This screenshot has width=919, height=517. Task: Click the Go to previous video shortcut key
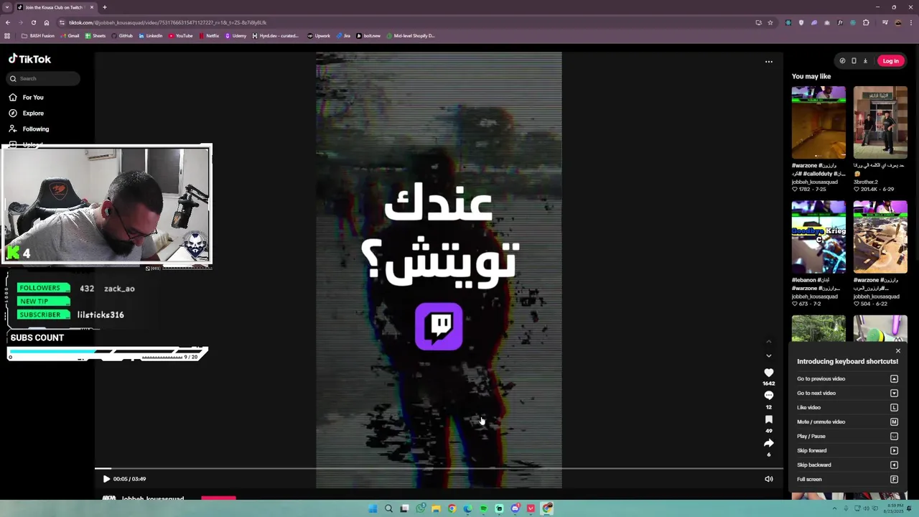[894, 378]
